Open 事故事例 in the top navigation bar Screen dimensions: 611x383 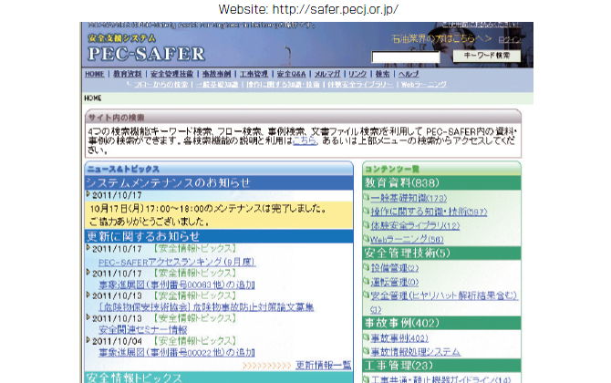pyautogui.click(x=217, y=74)
